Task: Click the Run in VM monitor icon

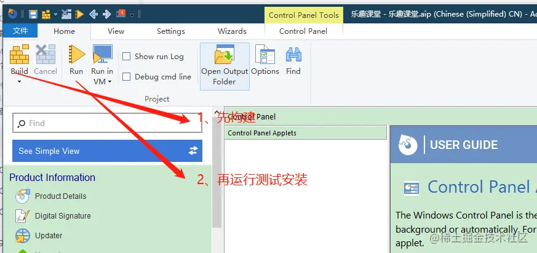Action: click(x=102, y=54)
